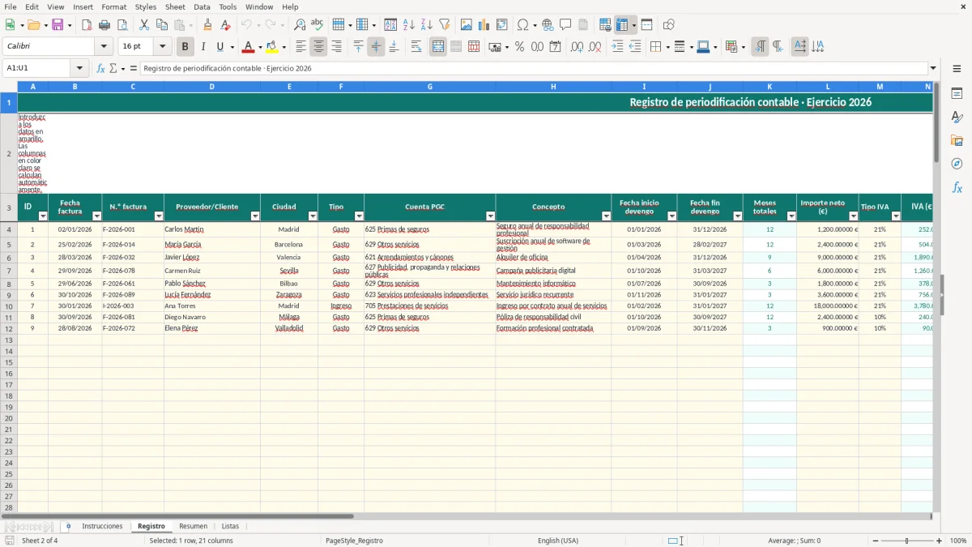972x547 pixels.
Task: Click the Clone Formatting paintbrush icon
Action: 208,25
